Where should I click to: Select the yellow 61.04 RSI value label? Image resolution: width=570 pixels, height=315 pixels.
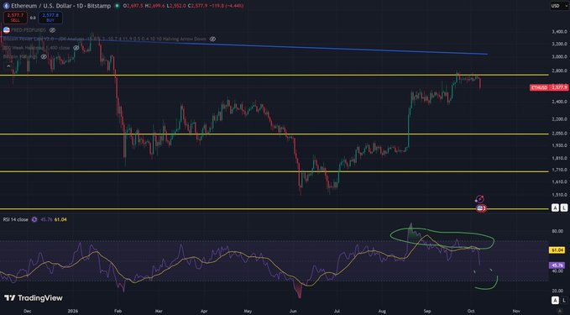coord(557,250)
